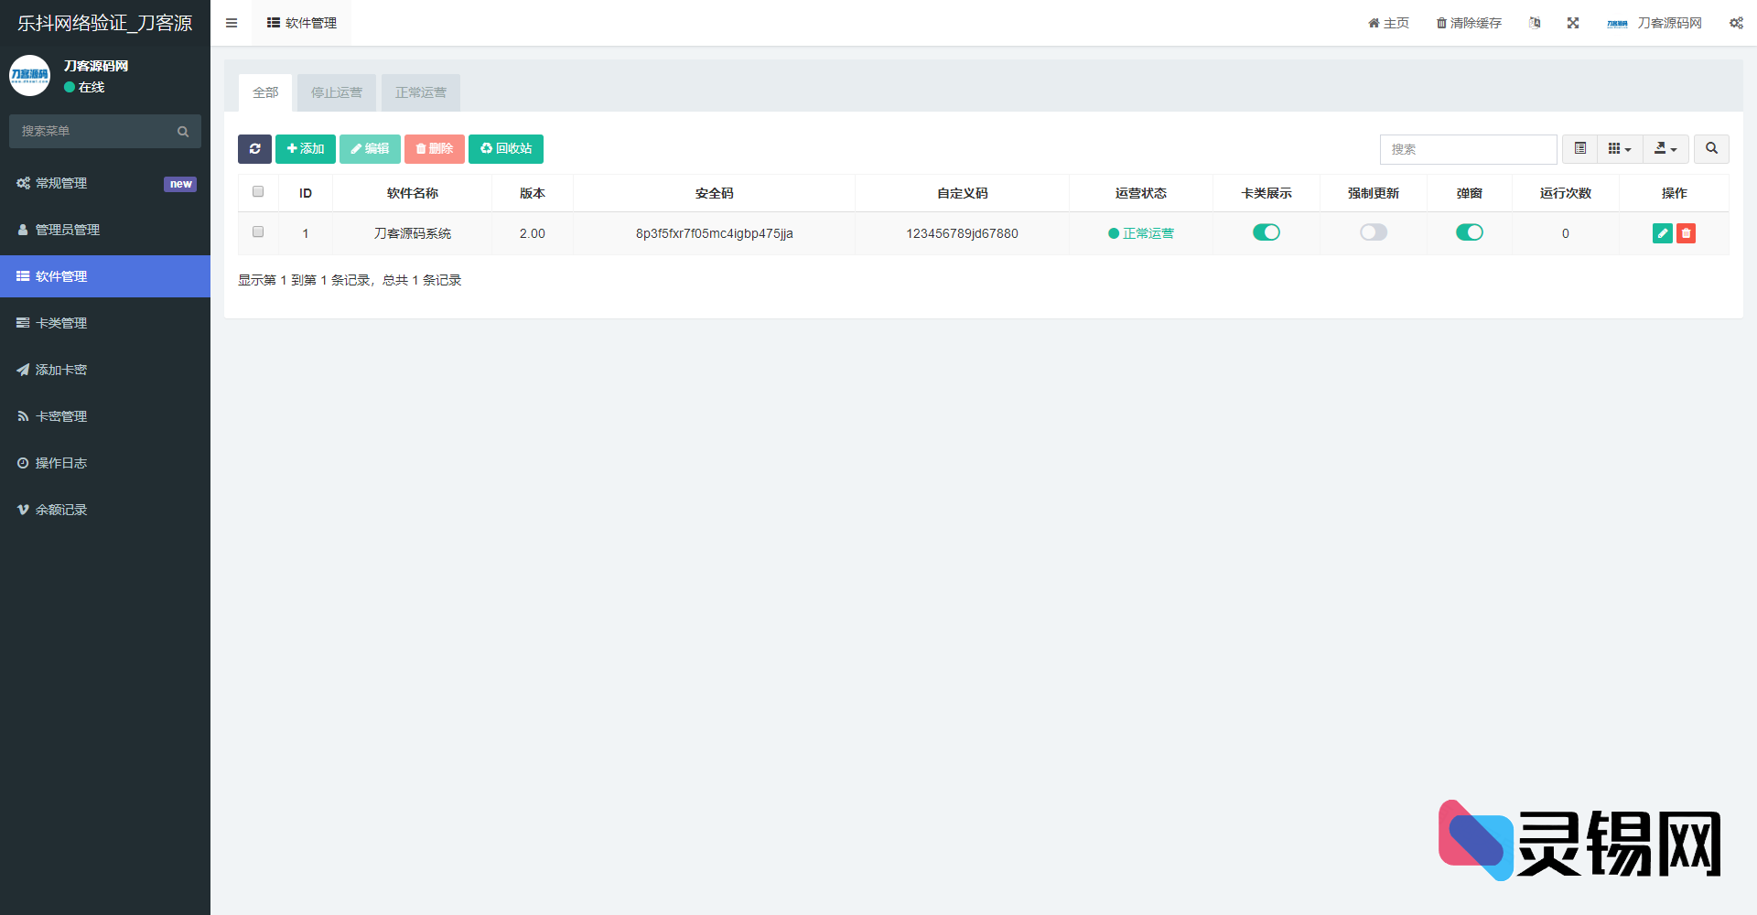Open 卡类管理 in the sidebar

pos(61,323)
